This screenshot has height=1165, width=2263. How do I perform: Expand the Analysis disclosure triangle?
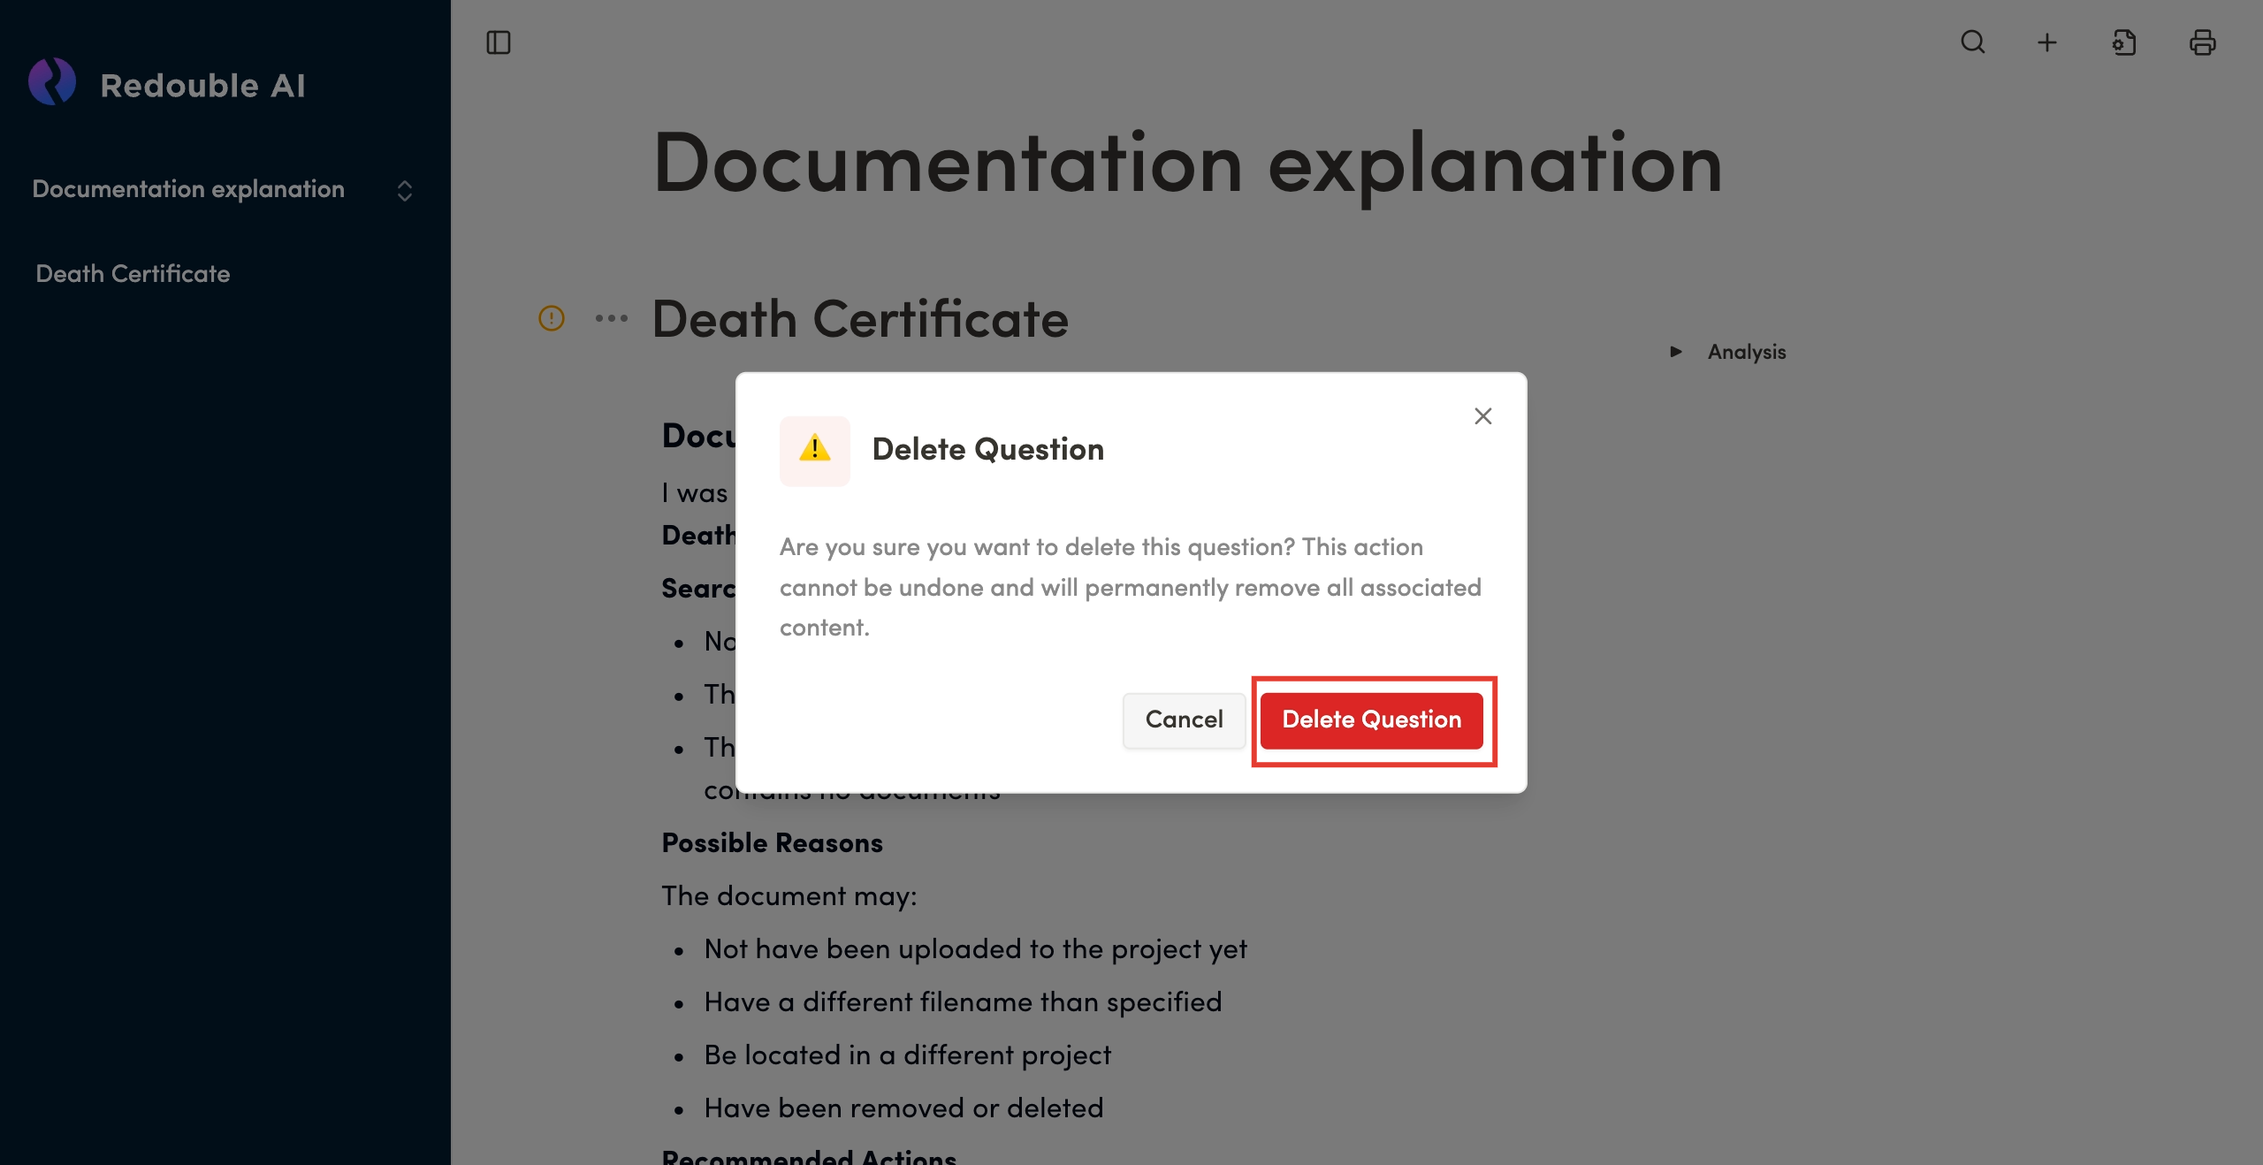tap(1676, 352)
